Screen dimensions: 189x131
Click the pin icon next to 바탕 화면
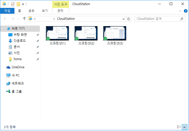pos(38,35)
